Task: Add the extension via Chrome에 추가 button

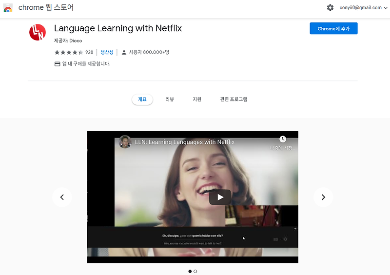Action: point(333,28)
